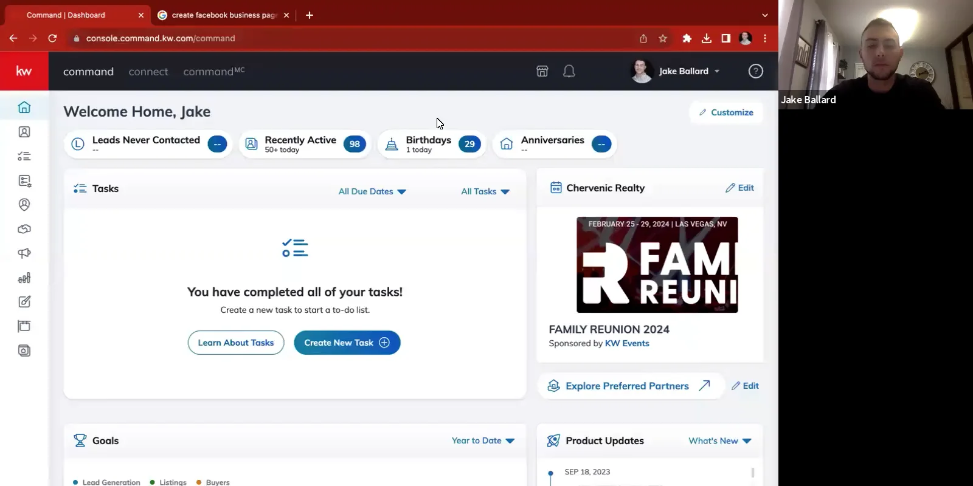
Task: Open the SmartPlans sidebar icon
Action: pos(24,180)
